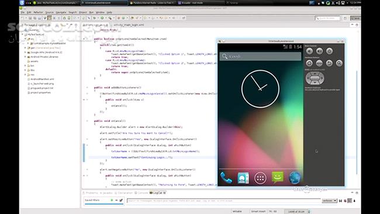Expand the res folder
This screenshot has width=380, height=214.
point(25,75)
